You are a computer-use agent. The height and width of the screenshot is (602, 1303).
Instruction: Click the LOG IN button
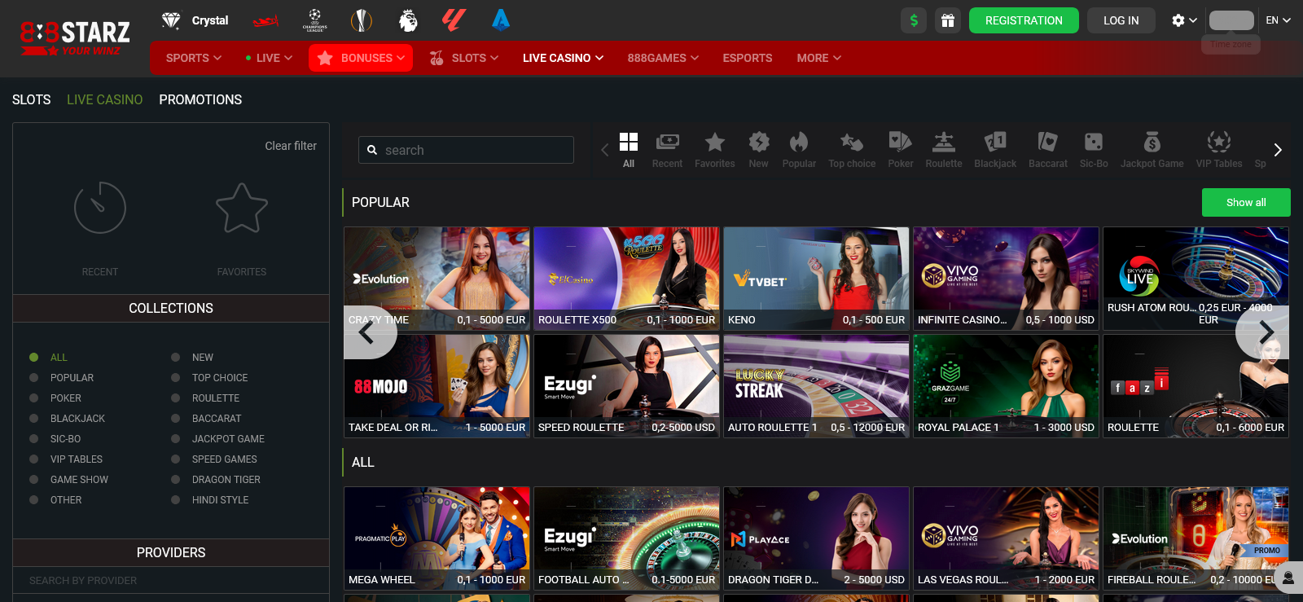pyautogui.click(x=1121, y=20)
